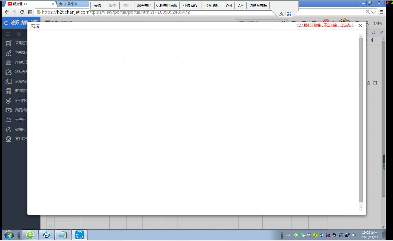Open the browser hamburger menu
The height and width of the screenshot is (241, 393).
coord(381,12)
